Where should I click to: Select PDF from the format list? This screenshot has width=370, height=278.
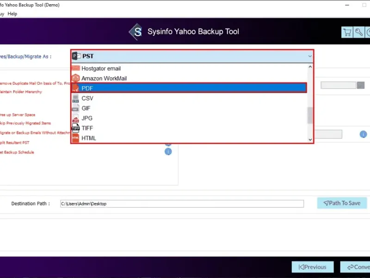pos(189,88)
